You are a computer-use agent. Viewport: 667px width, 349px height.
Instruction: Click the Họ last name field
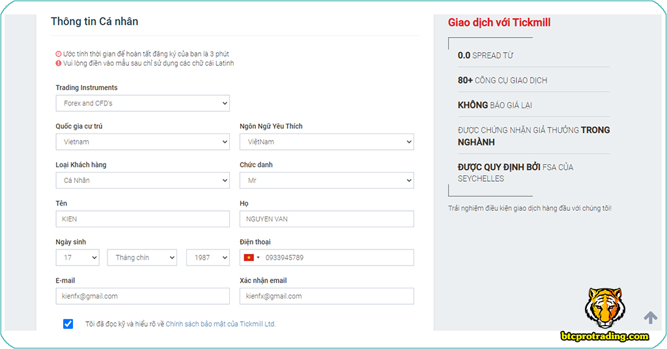pyautogui.click(x=326, y=219)
